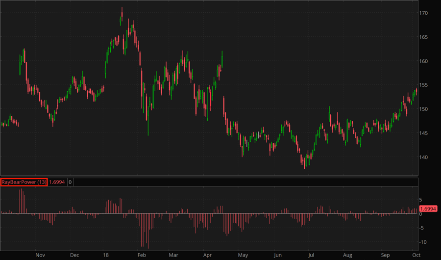Click the Jul marker on the time axis
Image resolution: width=441 pixels, height=260 pixels.
pyautogui.click(x=311, y=255)
